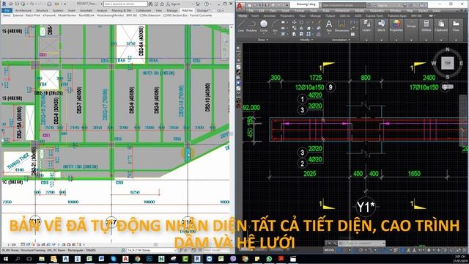The height and width of the screenshot is (264, 469).
Task: Switch to Revit Architecture tab
Action: click(x=23, y=10)
